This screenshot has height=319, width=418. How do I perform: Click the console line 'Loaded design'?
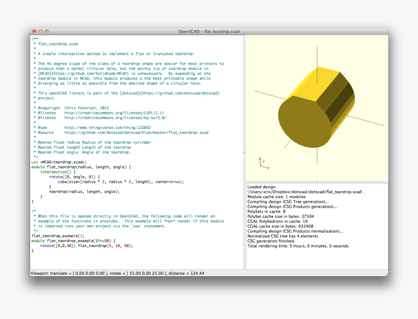point(261,187)
